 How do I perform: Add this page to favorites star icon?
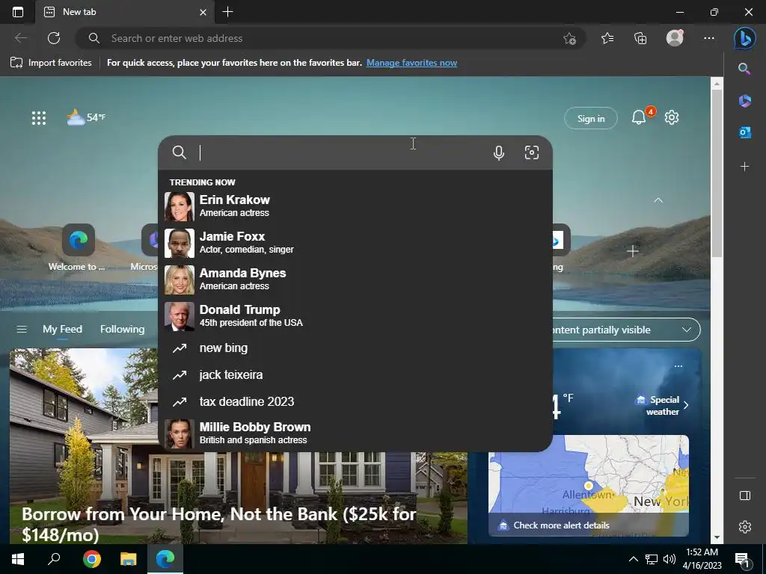[569, 39]
